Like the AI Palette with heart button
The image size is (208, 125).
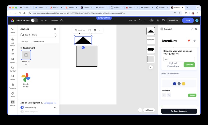pyautogui.click(x=164, y=95)
